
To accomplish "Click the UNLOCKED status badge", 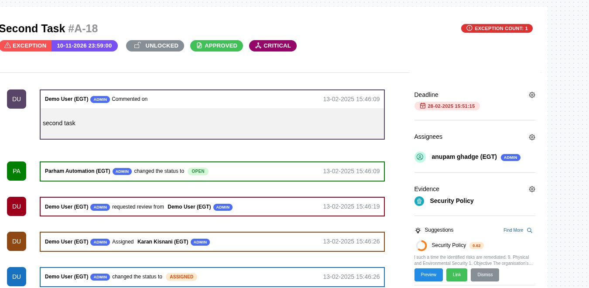I will 155,46.
